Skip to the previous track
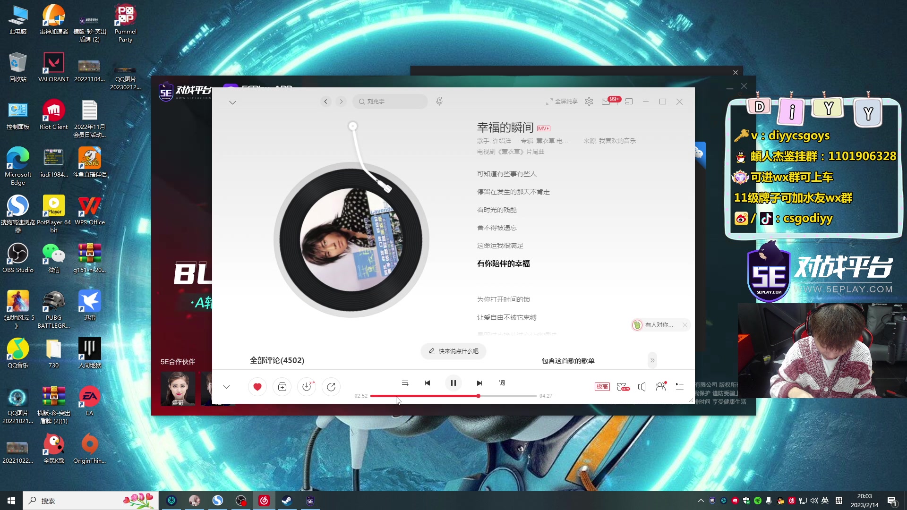Image resolution: width=907 pixels, height=510 pixels. coord(428,383)
